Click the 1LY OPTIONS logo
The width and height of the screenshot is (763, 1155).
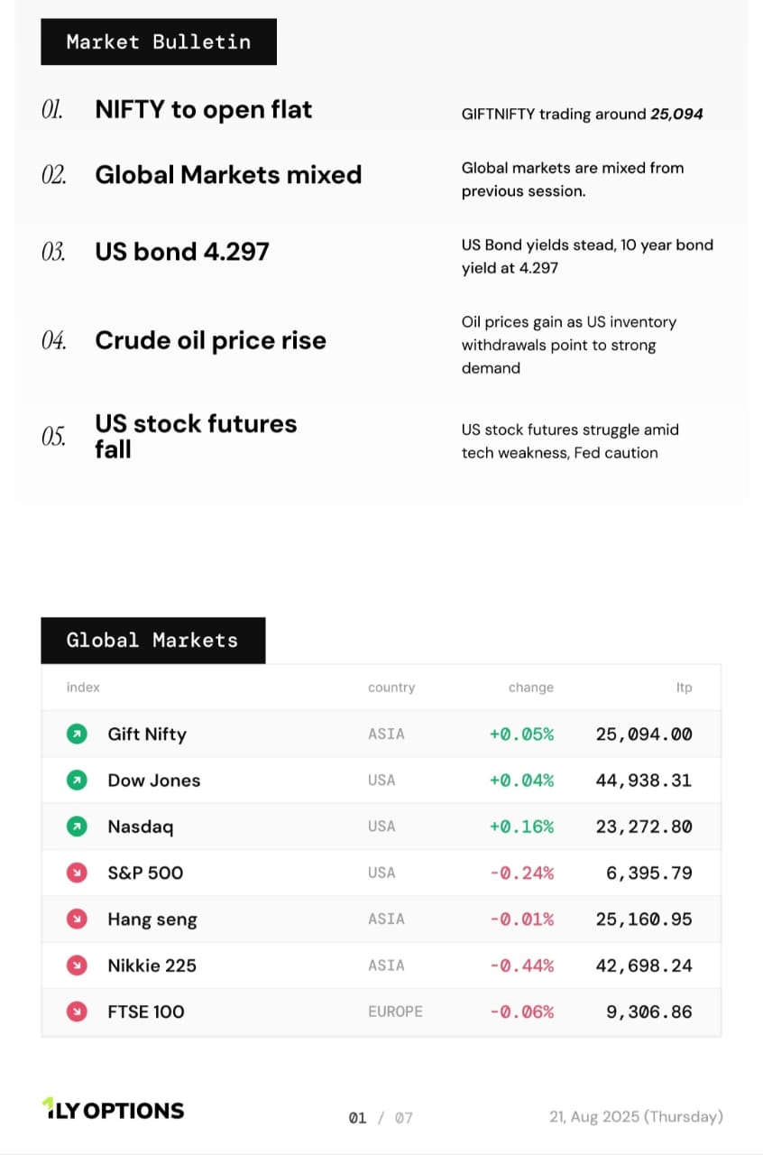(x=113, y=1110)
